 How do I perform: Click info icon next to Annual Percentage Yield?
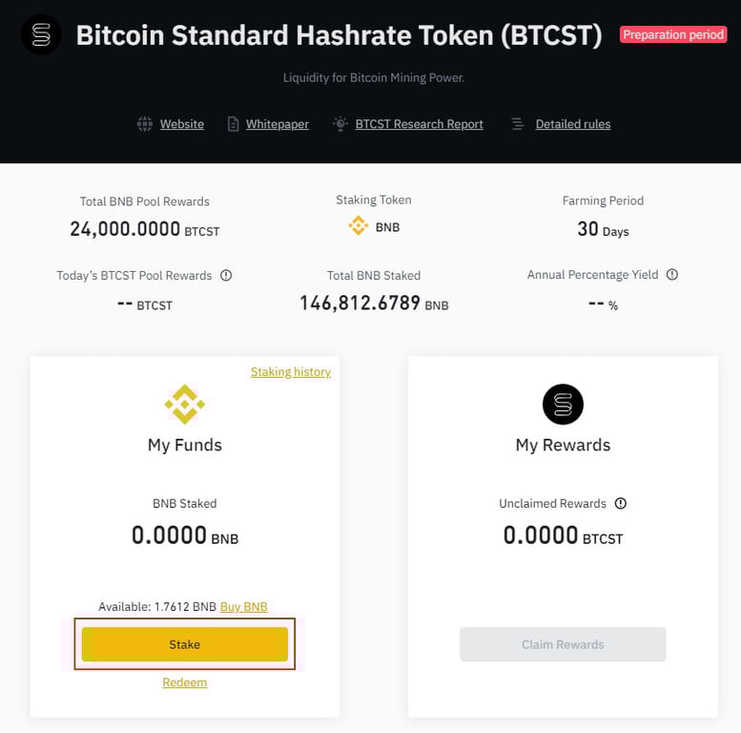[x=672, y=274]
